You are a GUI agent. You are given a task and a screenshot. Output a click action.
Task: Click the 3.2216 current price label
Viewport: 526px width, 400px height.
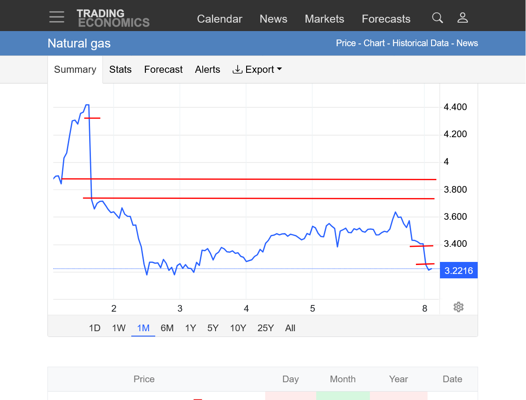[x=459, y=271]
